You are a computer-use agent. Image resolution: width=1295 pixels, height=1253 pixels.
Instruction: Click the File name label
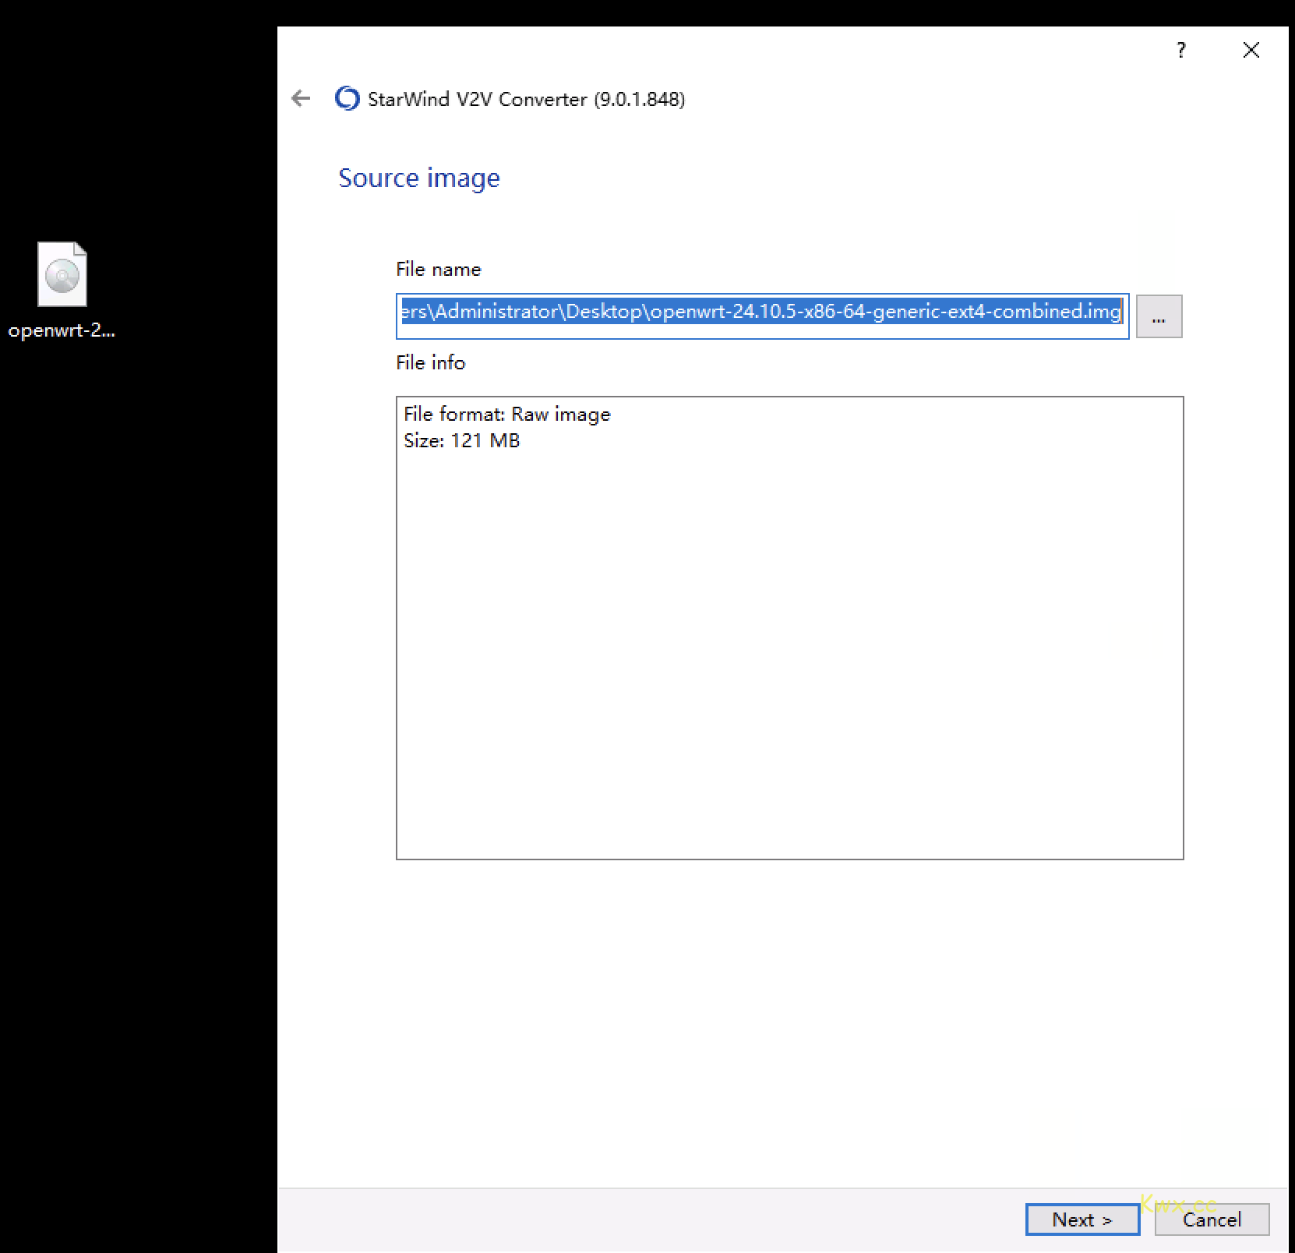coord(439,270)
